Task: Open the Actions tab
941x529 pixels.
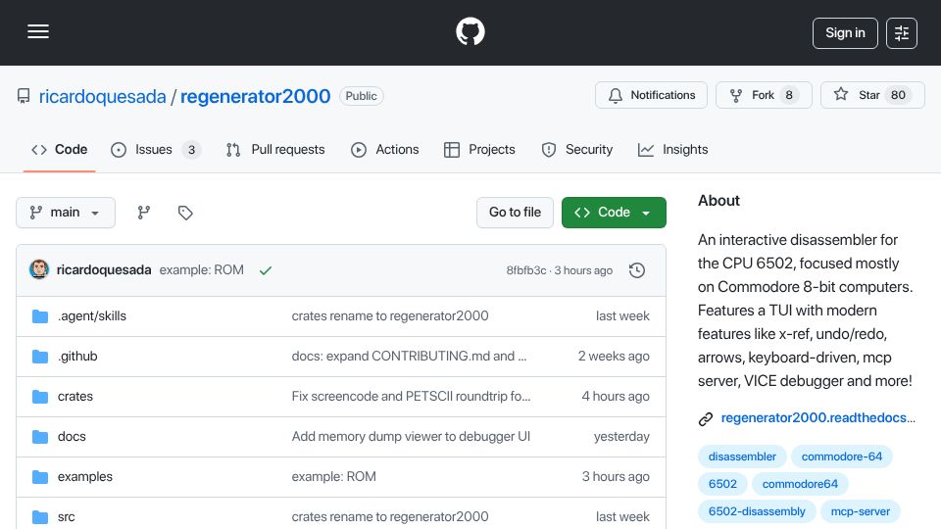Action: (384, 149)
